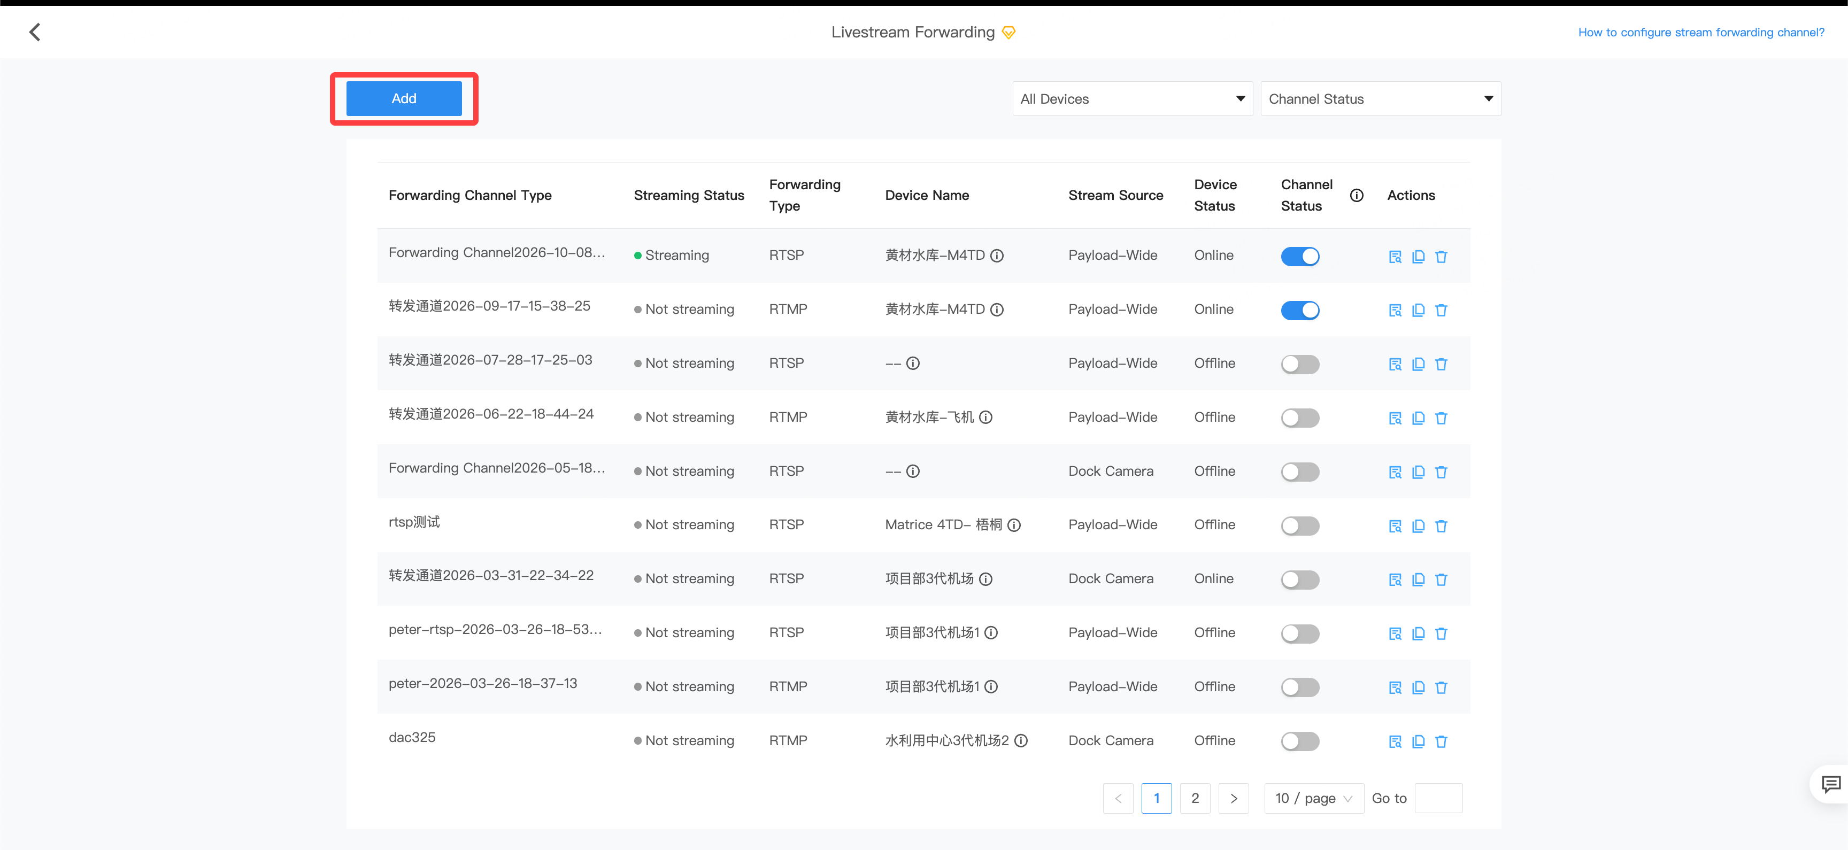The height and width of the screenshot is (850, 1848).
Task: Click info icon next to Matrice 4TD- 梧桐
Action: (1014, 525)
